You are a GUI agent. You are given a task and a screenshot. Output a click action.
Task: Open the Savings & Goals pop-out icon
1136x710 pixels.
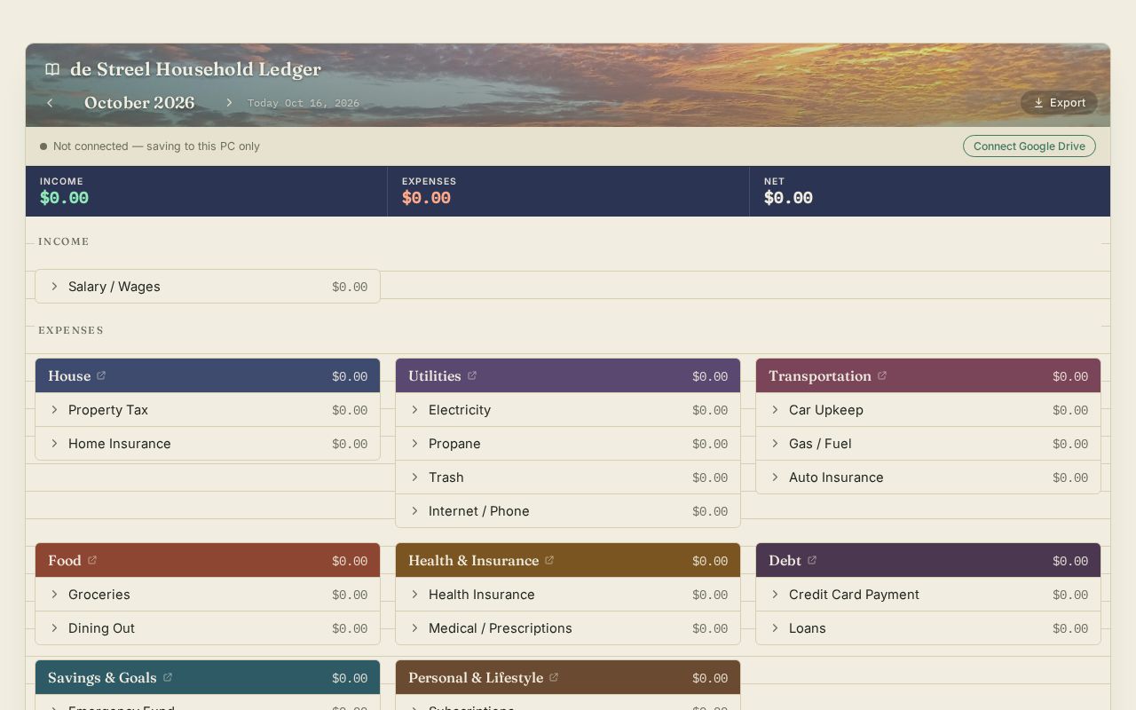[x=168, y=677]
